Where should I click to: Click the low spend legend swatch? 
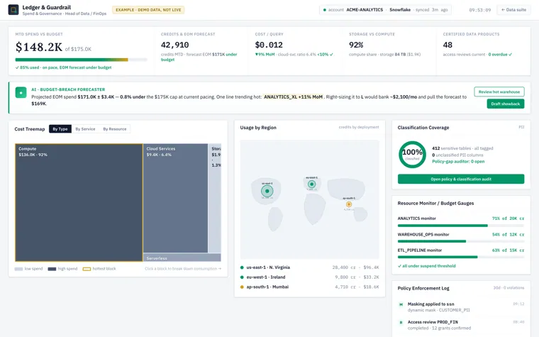point(18,269)
